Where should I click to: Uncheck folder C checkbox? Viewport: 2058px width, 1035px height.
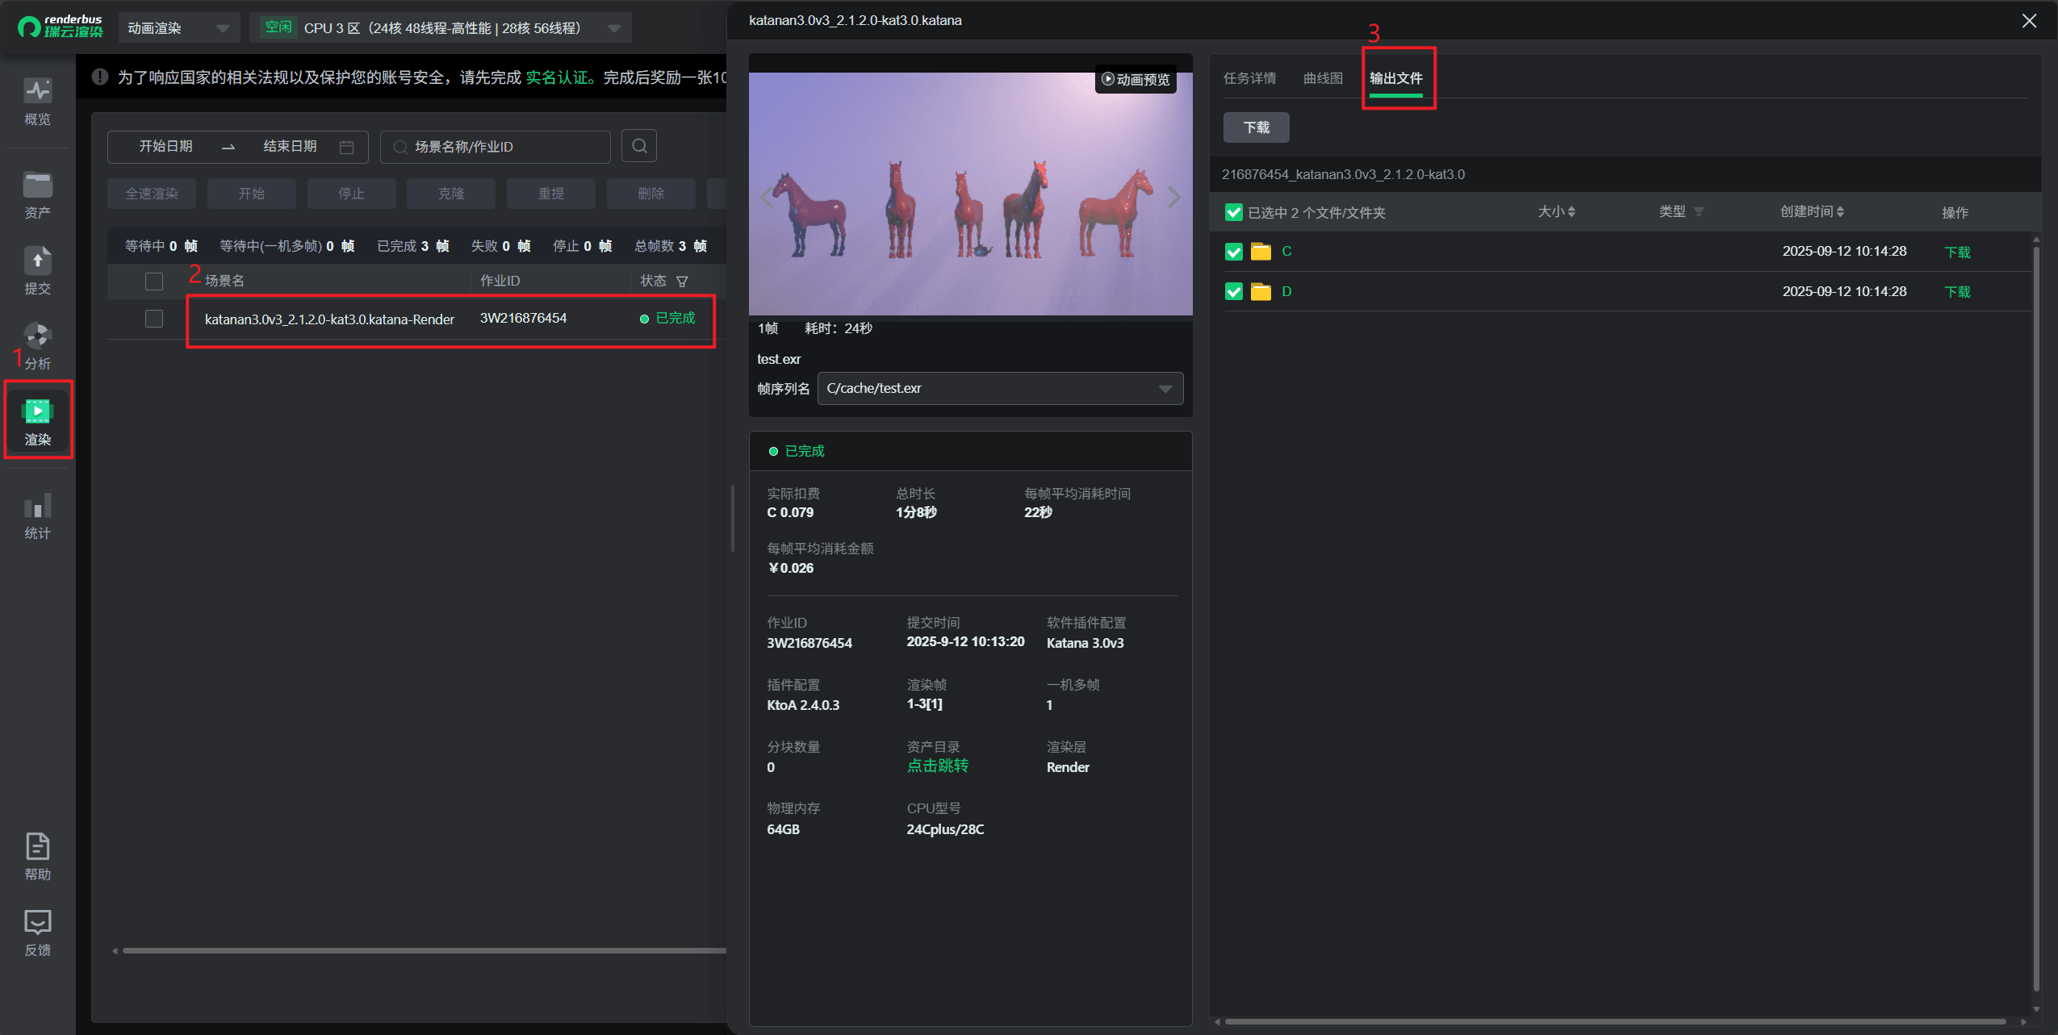[1233, 252]
